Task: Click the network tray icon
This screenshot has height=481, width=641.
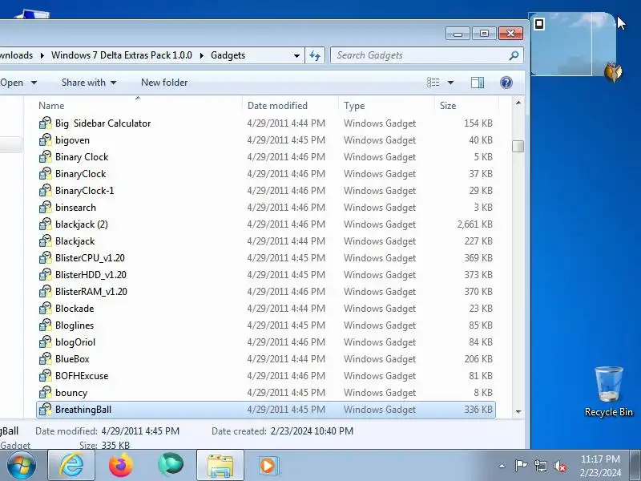Action: tap(540, 466)
